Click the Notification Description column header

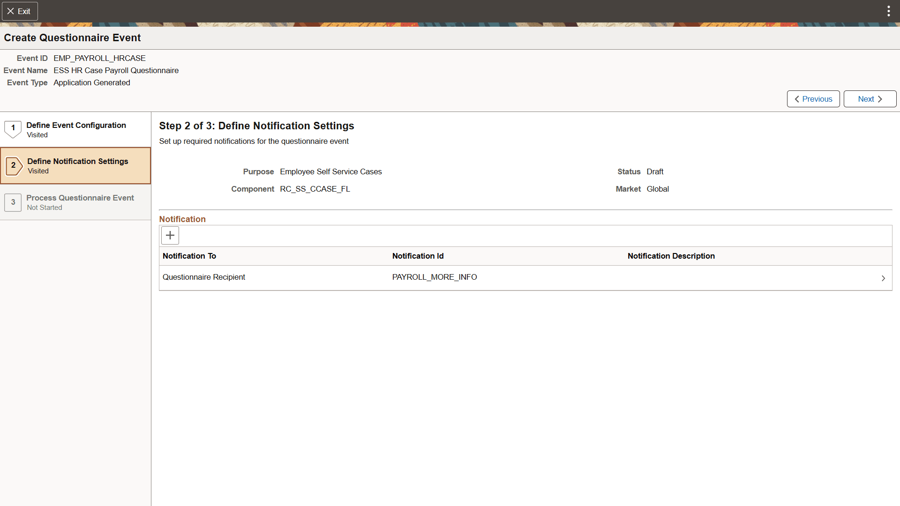pos(671,256)
